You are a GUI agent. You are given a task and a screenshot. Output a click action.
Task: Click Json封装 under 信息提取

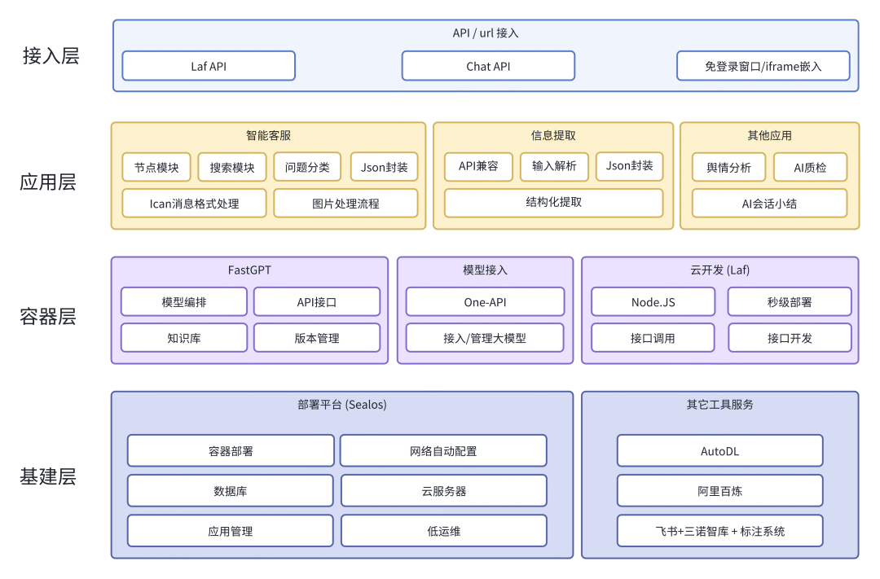(x=630, y=166)
